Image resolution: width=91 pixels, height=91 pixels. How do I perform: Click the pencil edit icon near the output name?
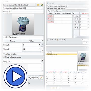point(41,77)
